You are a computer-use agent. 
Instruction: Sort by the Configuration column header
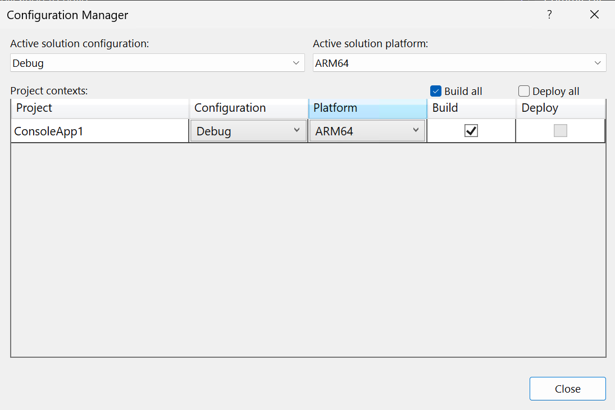248,108
